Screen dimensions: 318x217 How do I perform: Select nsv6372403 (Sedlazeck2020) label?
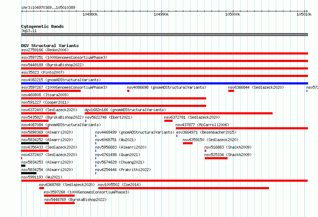click(x=49, y=110)
